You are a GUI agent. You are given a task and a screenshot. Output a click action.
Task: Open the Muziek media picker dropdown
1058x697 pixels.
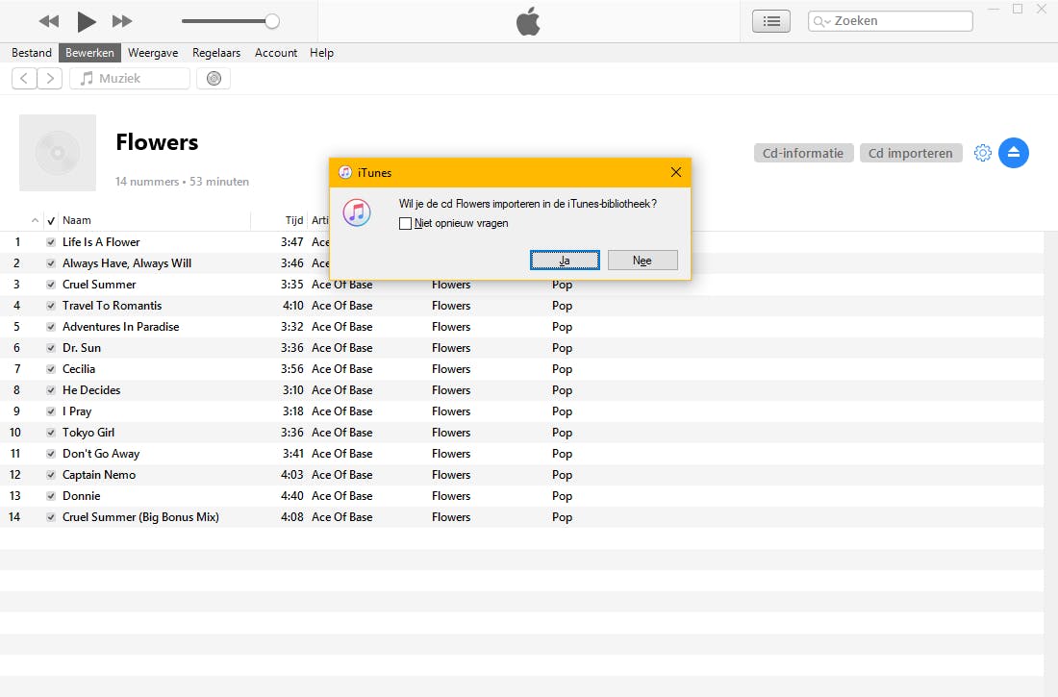tap(130, 78)
